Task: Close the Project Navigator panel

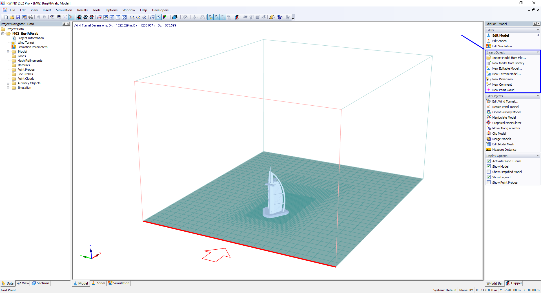Action: 68,24
